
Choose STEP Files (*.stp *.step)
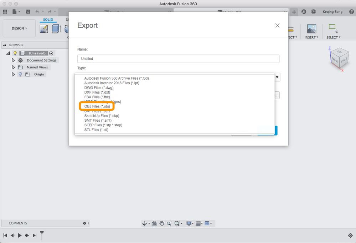click(x=103, y=125)
